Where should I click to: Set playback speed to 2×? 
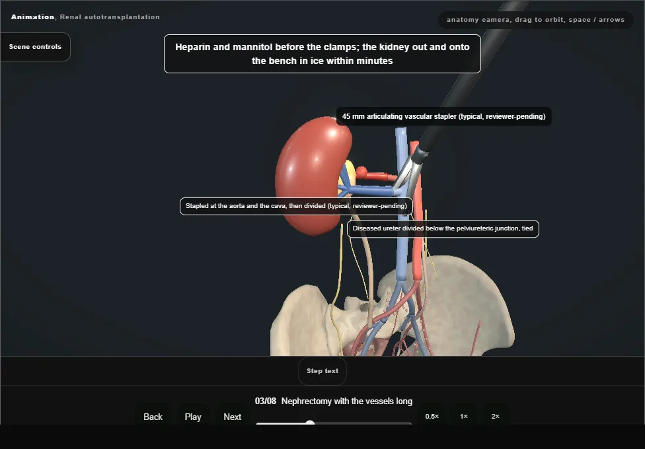pos(495,416)
